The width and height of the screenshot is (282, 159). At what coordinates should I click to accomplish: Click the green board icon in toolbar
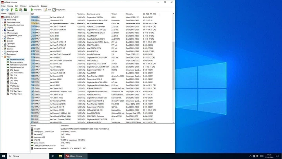pos(25,10)
